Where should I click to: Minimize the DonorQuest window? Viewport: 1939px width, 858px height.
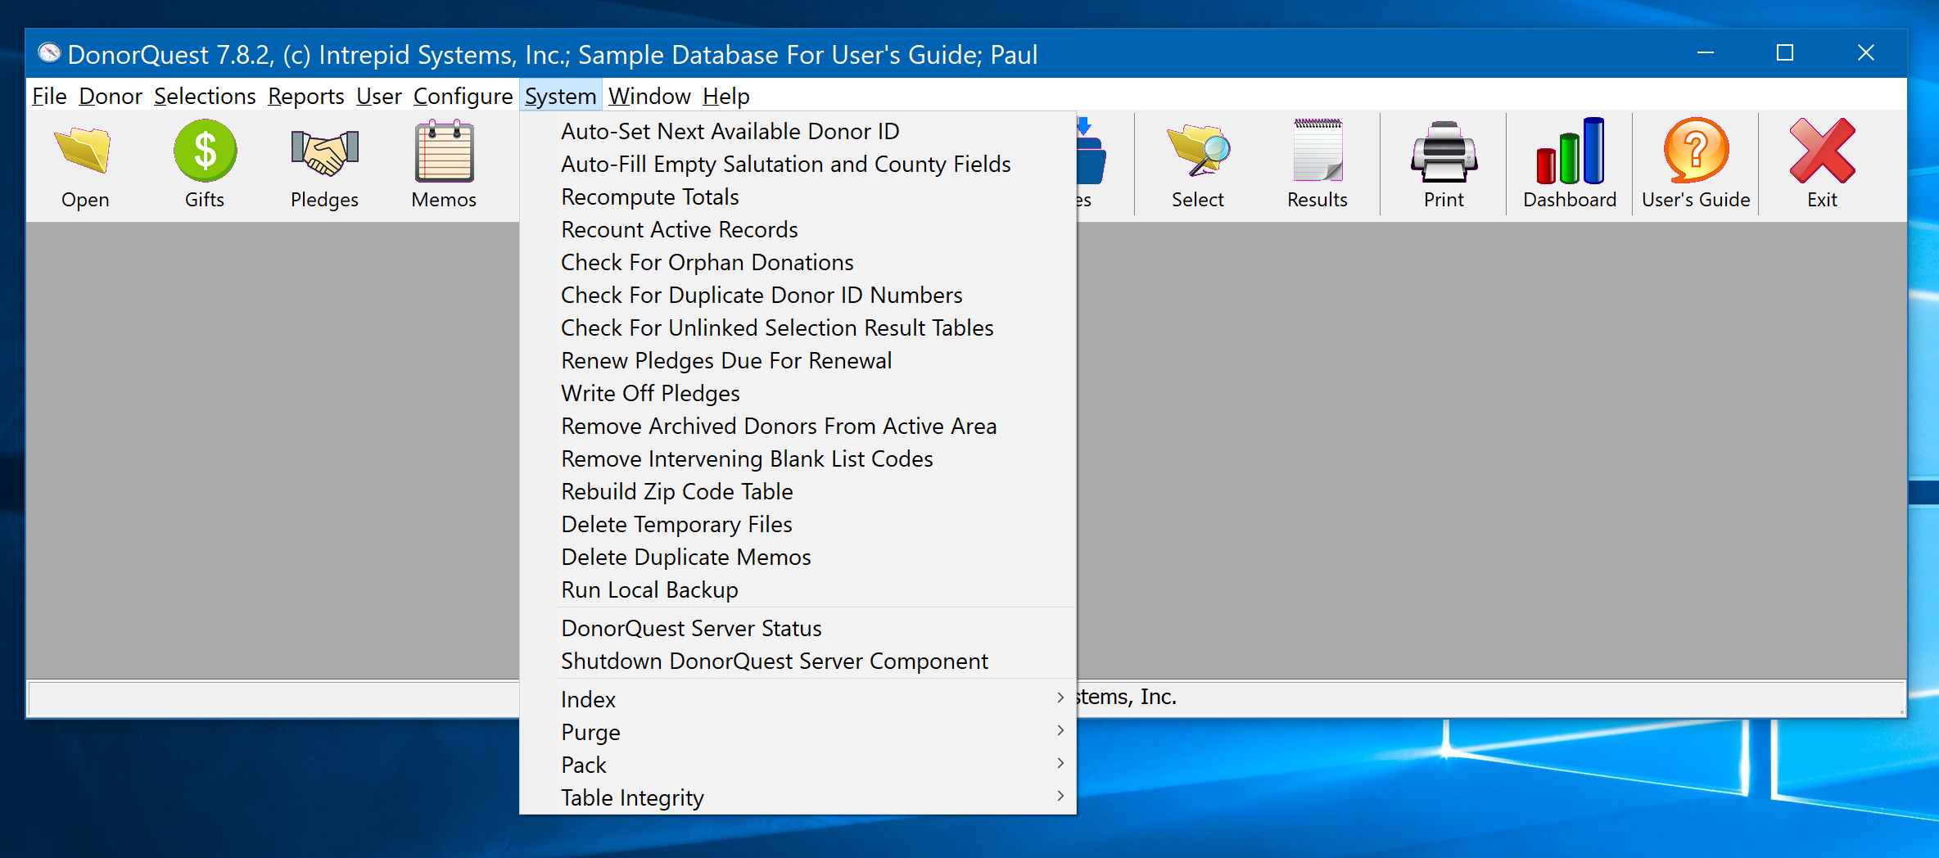tap(1706, 53)
